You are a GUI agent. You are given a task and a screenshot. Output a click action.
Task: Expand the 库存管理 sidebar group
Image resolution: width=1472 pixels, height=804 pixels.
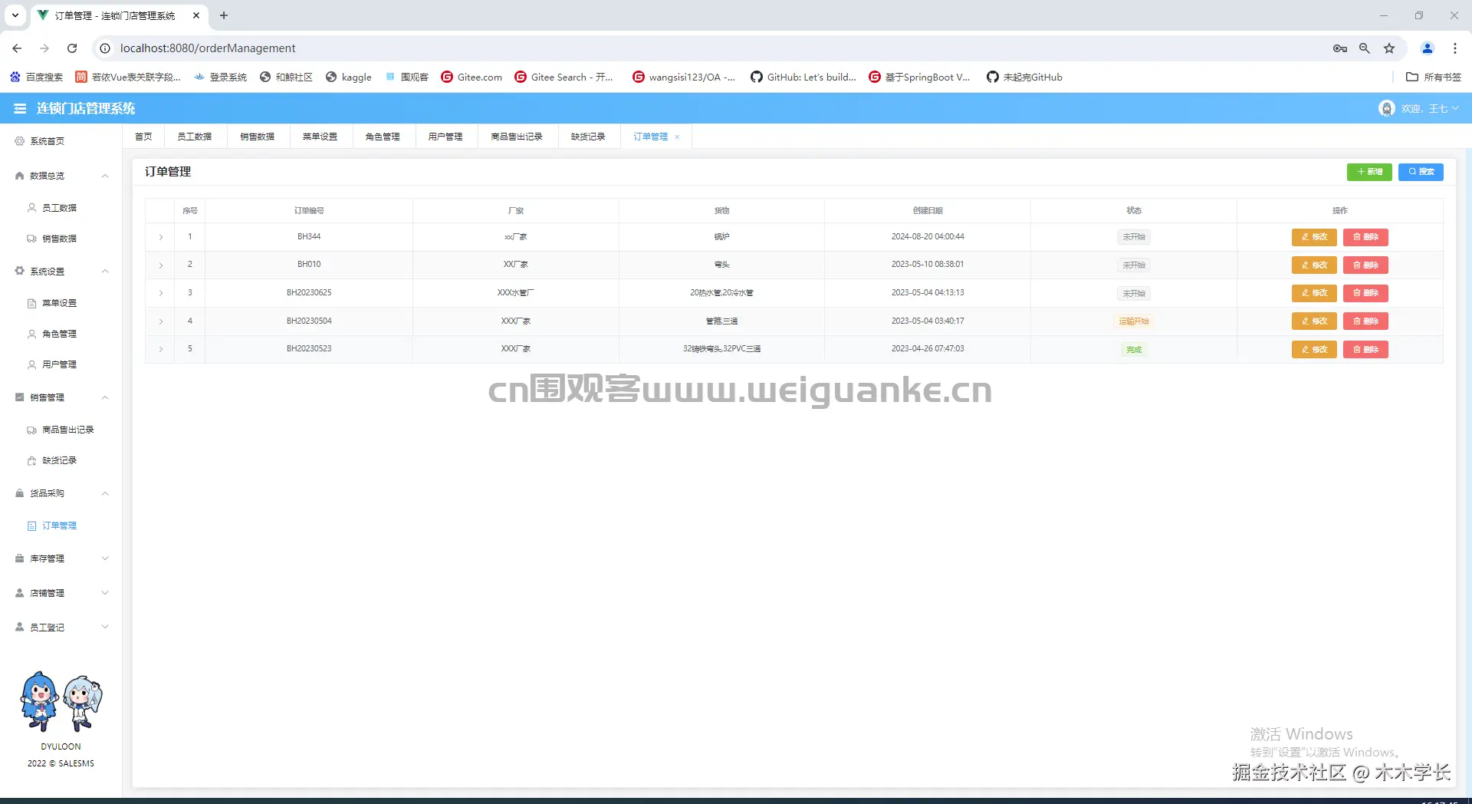(61, 559)
